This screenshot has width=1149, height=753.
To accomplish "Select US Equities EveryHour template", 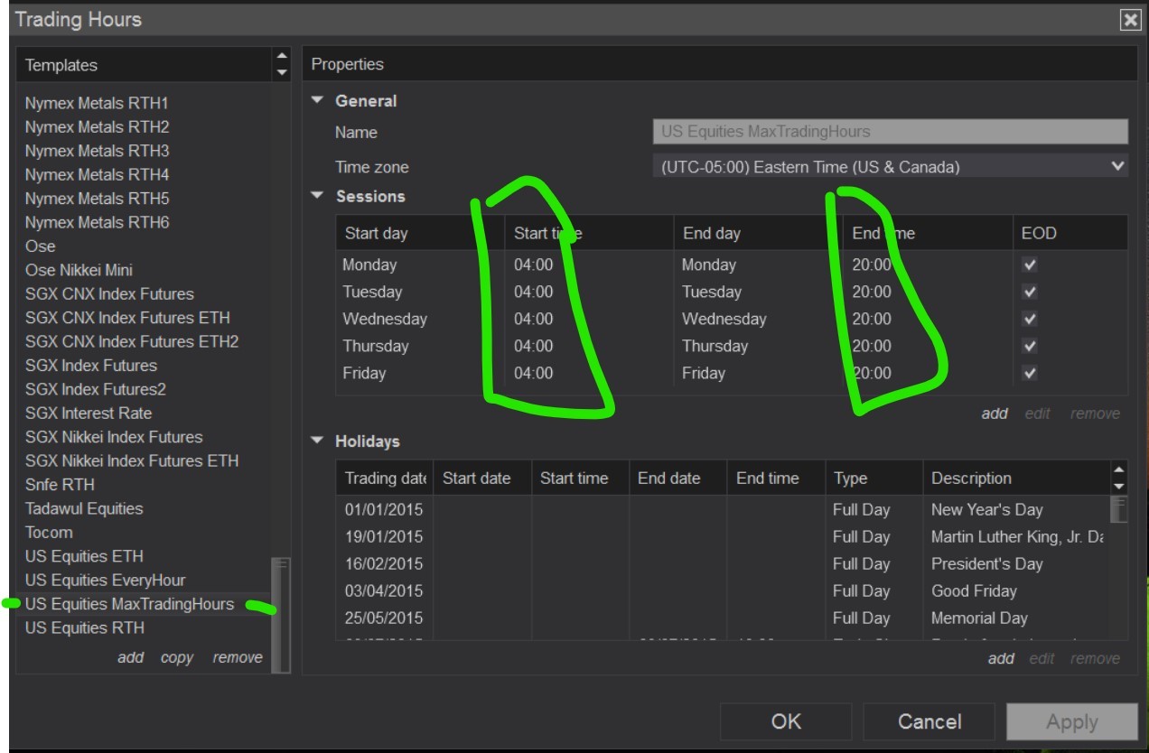I will (x=105, y=580).
